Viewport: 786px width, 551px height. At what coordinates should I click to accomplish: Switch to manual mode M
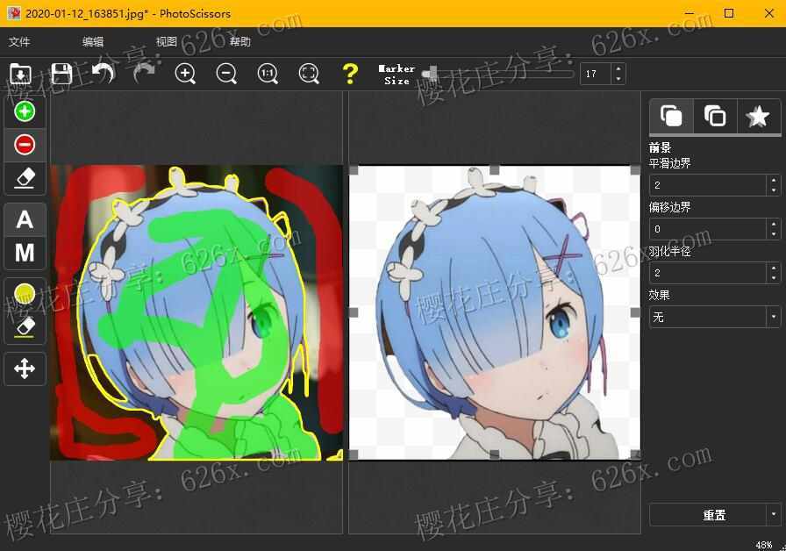click(x=25, y=253)
